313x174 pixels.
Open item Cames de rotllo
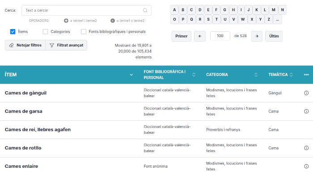(23, 148)
